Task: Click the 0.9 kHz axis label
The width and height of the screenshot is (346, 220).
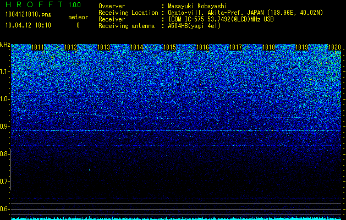Action: tap(4, 127)
